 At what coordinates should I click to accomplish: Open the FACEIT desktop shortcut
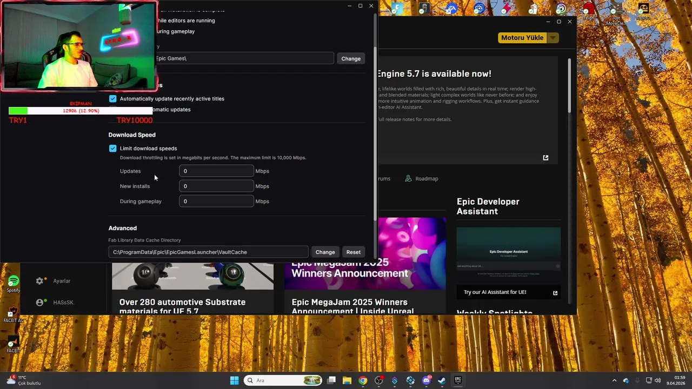pyautogui.click(x=14, y=345)
